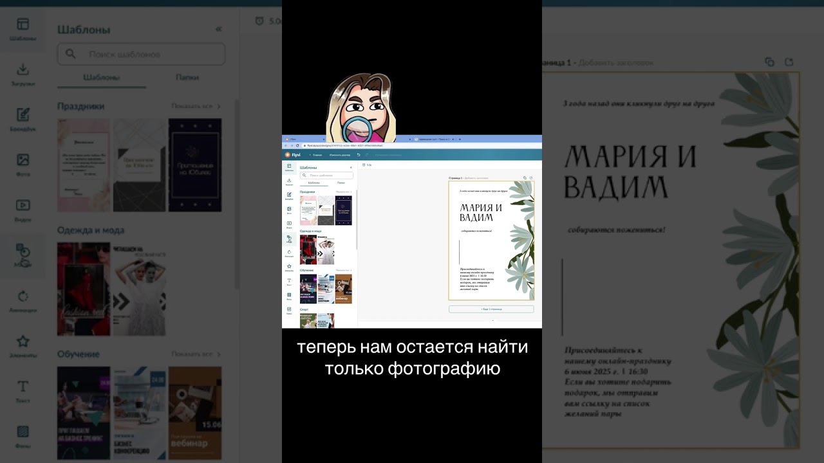Select собираются пожениться! text in dimmed backdrop canvas
This screenshot has width=824, height=463.
point(616,230)
